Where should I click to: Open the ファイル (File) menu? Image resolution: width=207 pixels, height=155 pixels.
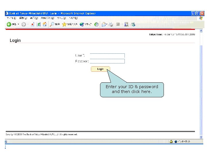point(11,18)
